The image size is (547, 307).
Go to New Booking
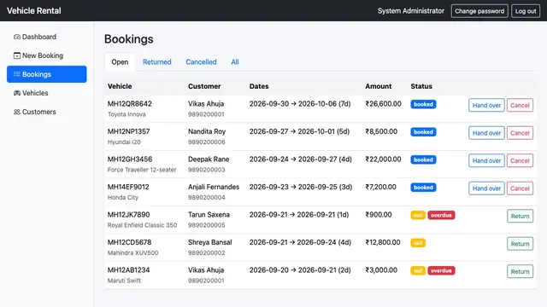[47, 55]
